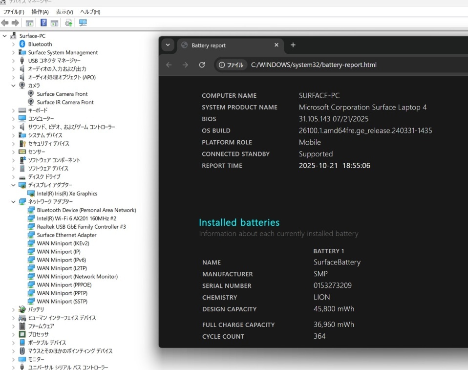Select Intel(R) Iris(R) Xe Graphics device
The width and height of the screenshot is (468, 370).
click(67, 194)
